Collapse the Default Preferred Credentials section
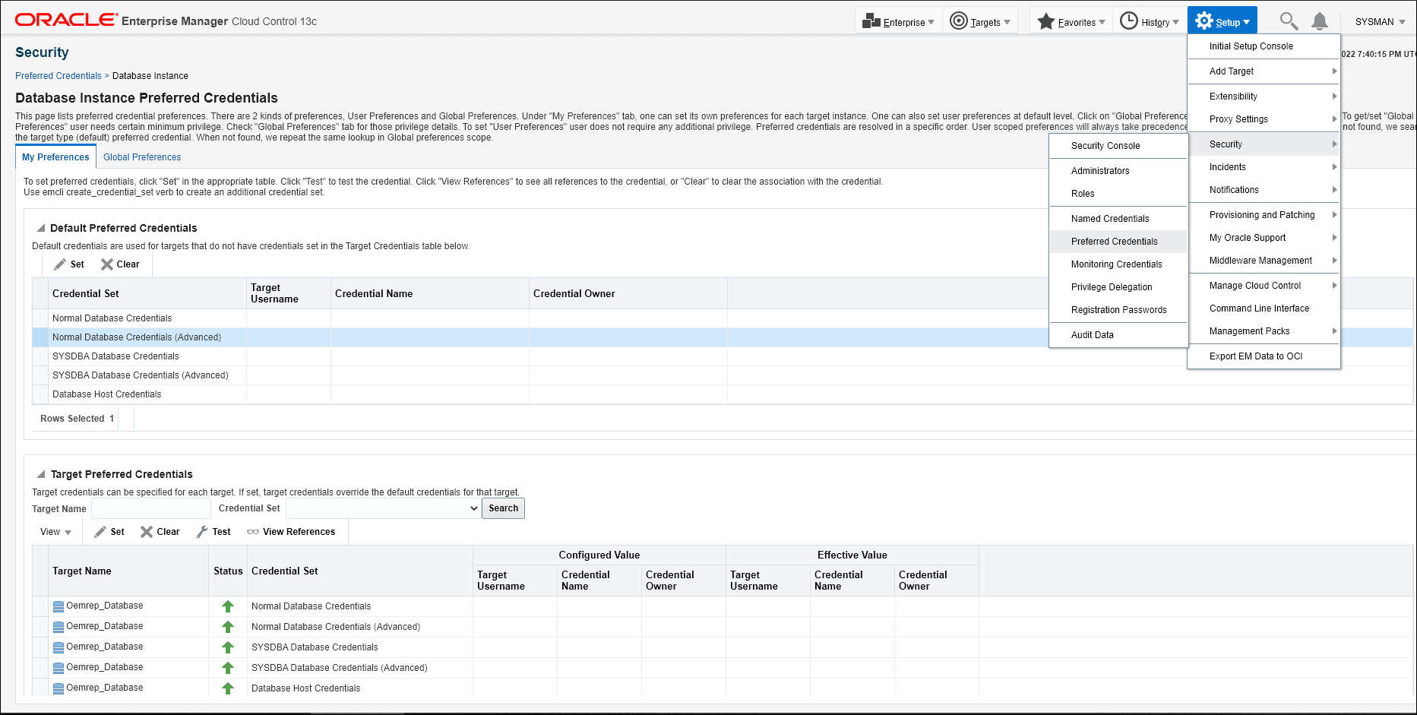 click(x=41, y=228)
